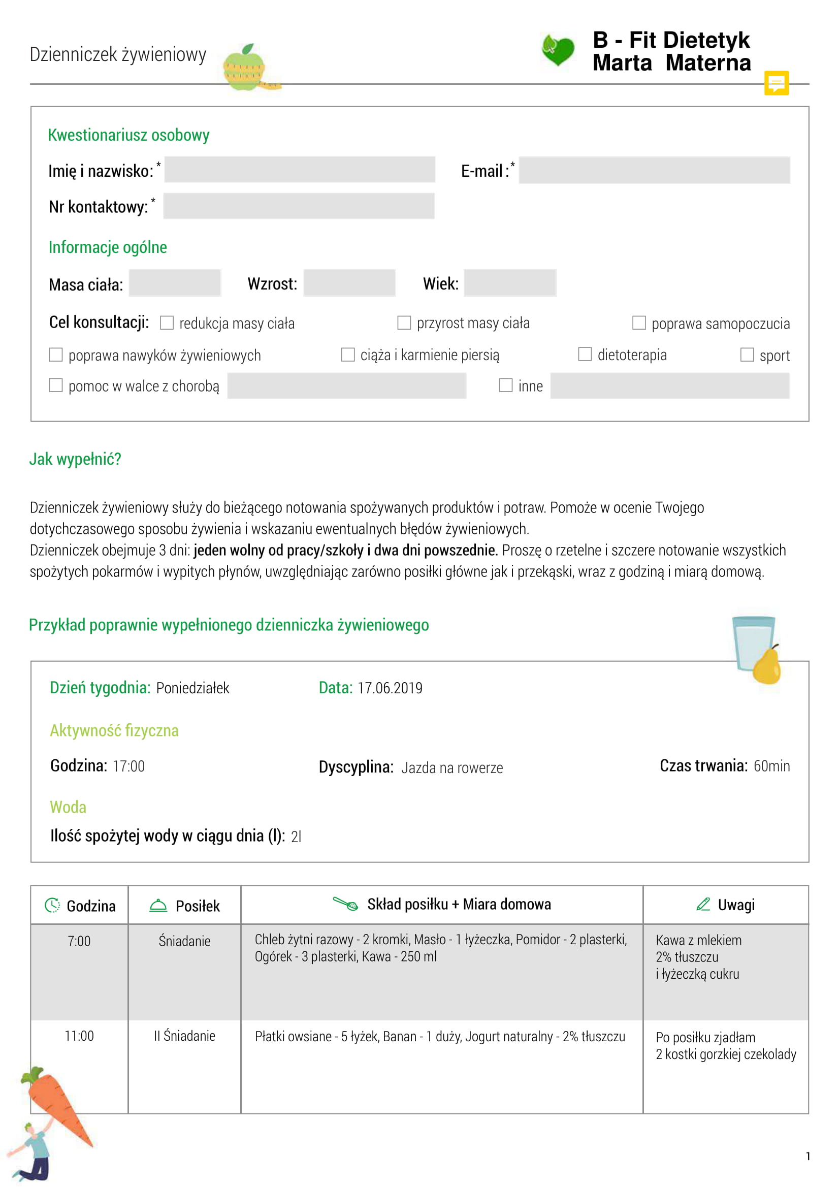Viewport: 840px width, 1188px height.
Task: Click the text field next to 'inne'
Action: (669, 386)
